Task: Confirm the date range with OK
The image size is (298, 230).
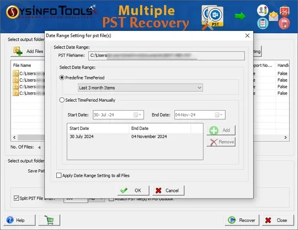Action: click(133, 190)
